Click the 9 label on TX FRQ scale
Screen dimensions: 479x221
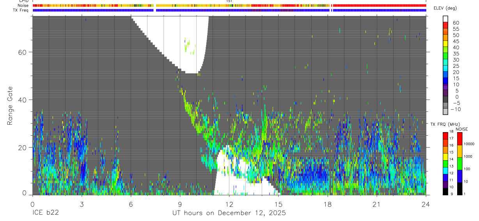[x=452, y=194]
